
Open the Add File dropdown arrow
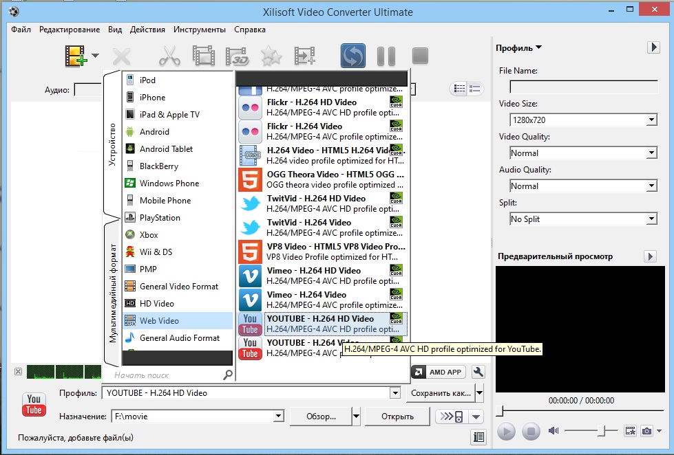coord(96,56)
